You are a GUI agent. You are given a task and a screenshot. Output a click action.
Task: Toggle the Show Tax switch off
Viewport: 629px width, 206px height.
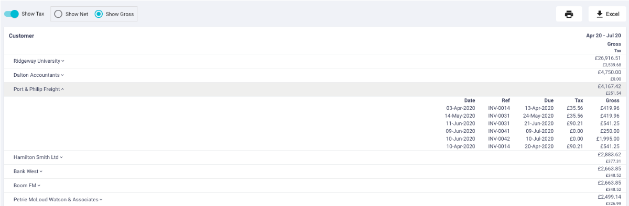tap(12, 14)
